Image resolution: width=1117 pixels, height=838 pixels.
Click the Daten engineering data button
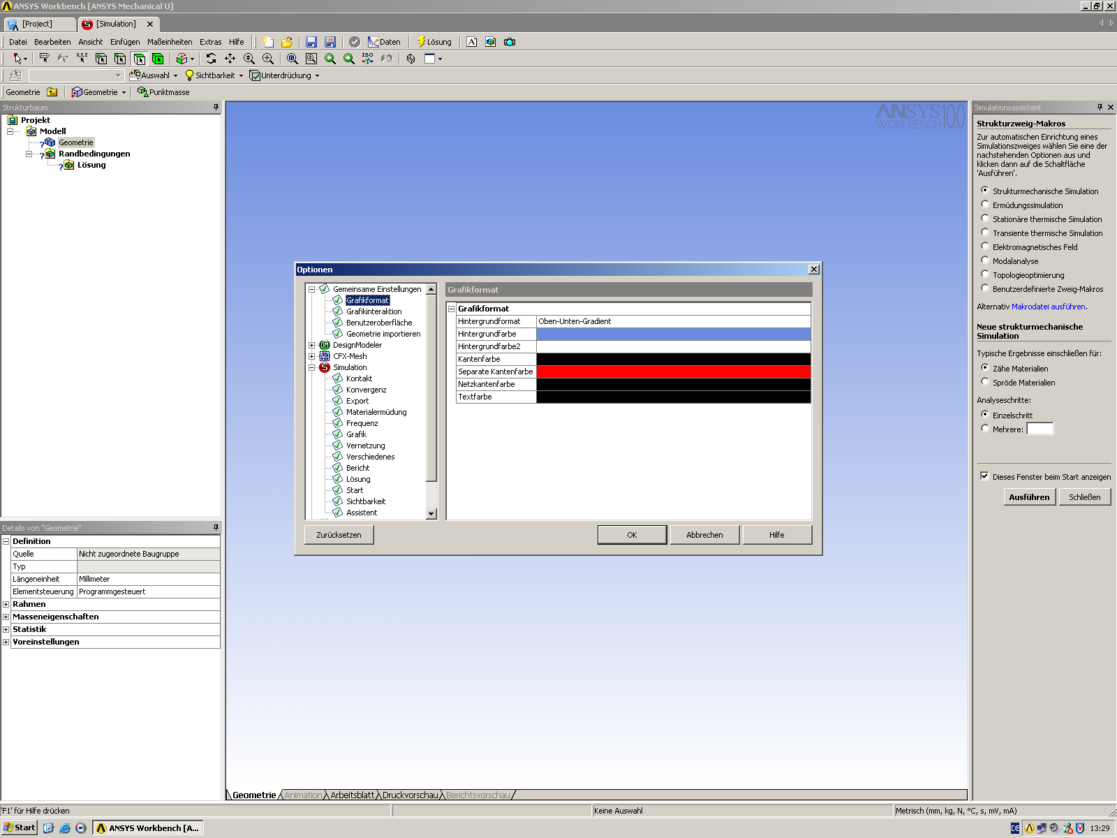pos(385,42)
